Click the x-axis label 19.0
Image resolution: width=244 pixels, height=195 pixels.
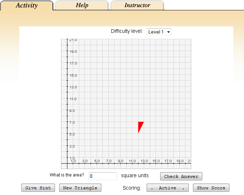180,161
